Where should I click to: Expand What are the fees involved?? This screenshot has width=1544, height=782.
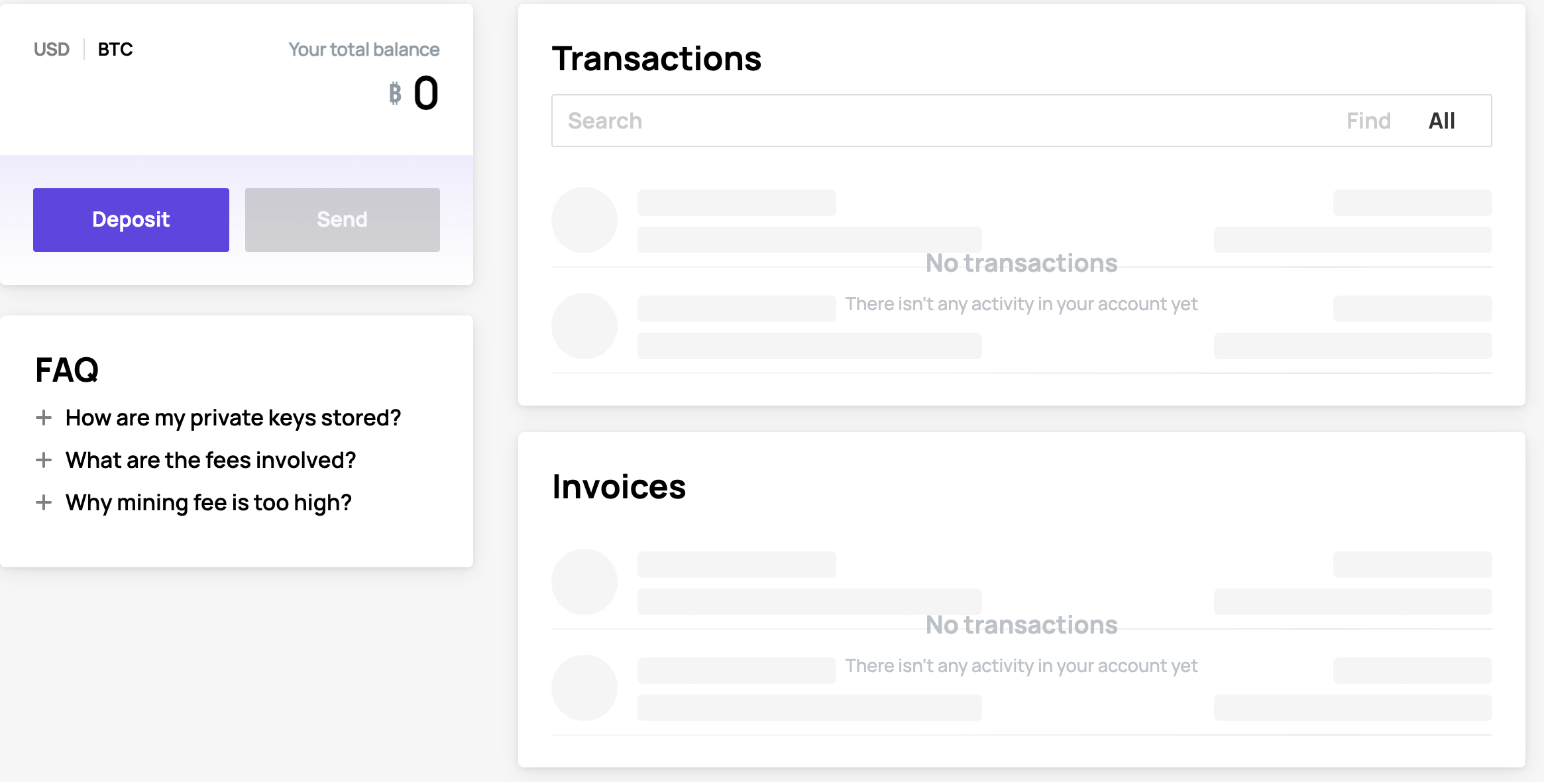[x=211, y=460]
